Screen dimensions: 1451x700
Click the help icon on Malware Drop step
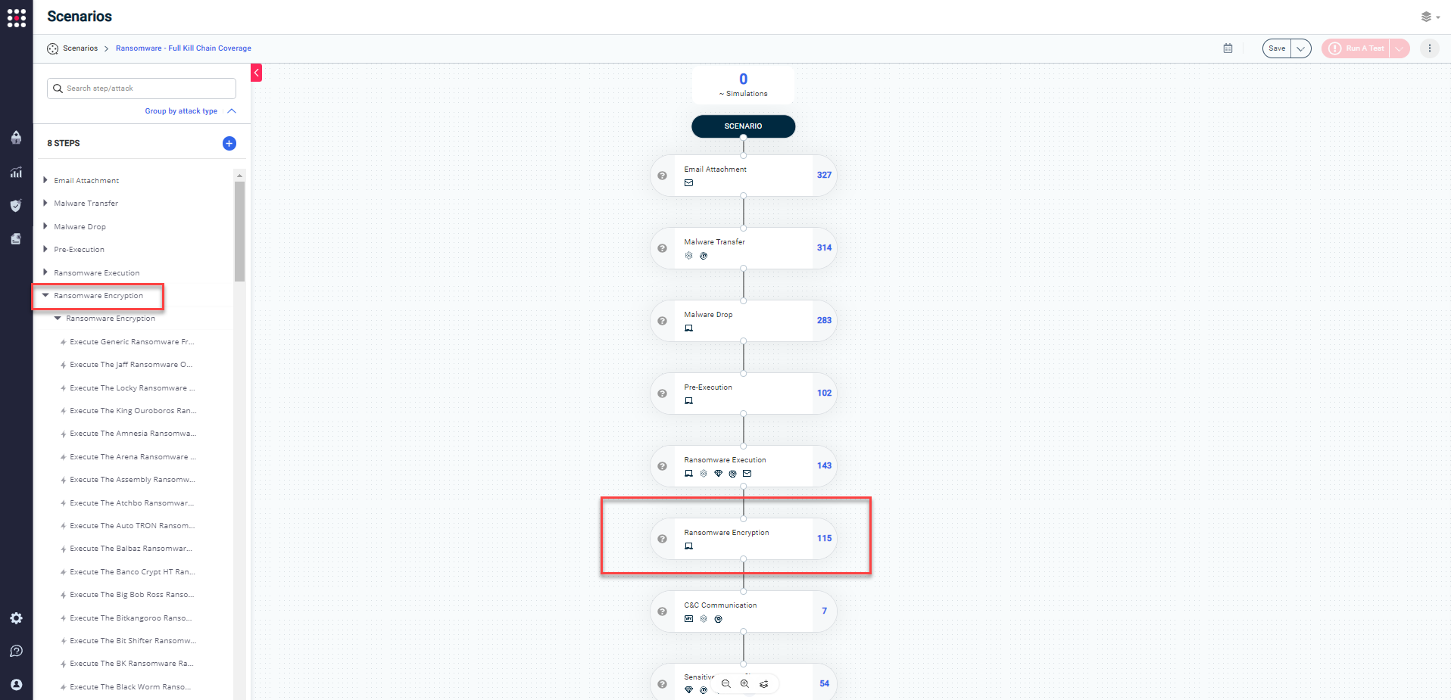click(663, 321)
